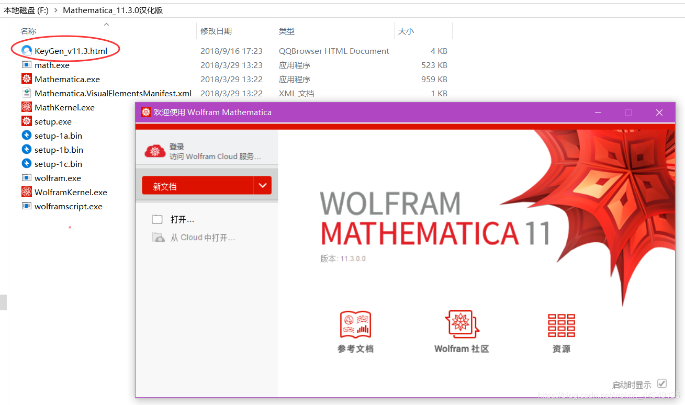Select the math.exe file icon
This screenshot has width=685, height=405.
pos(27,65)
